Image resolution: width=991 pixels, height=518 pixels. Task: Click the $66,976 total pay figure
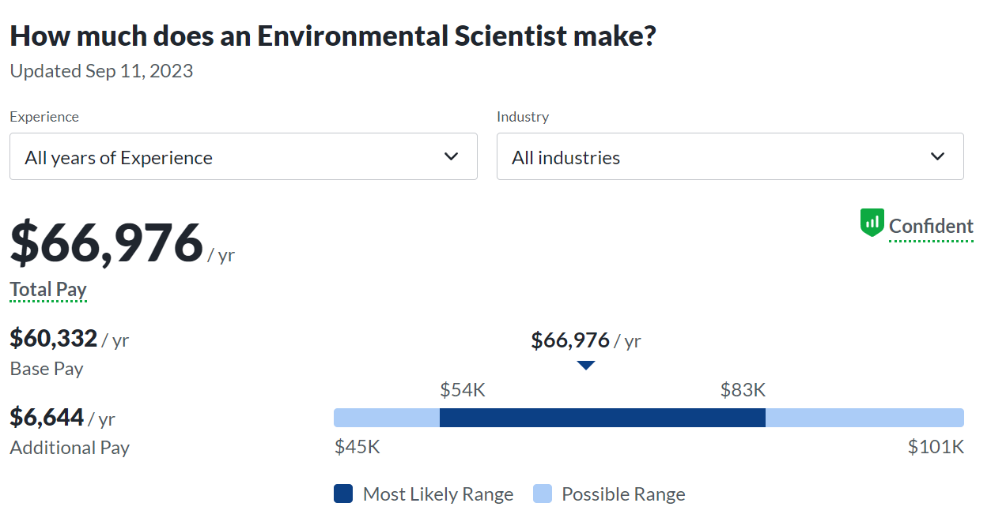(107, 242)
